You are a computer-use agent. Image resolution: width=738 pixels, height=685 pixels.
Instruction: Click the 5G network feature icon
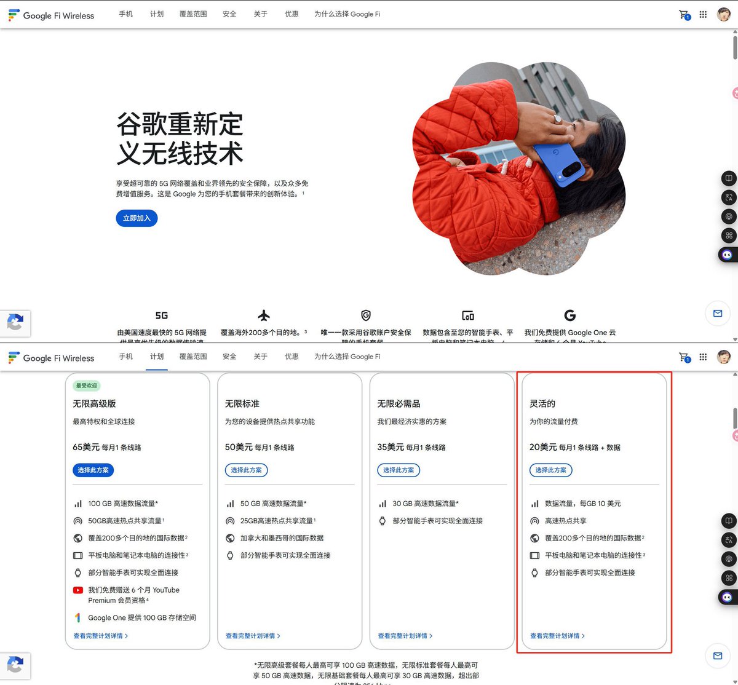pyautogui.click(x=162, y=315)
